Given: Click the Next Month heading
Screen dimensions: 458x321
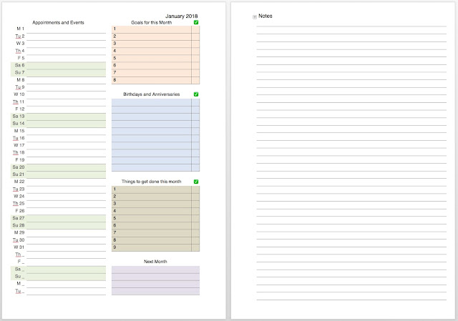Looking at the screenshot, I should click(155, 262).
